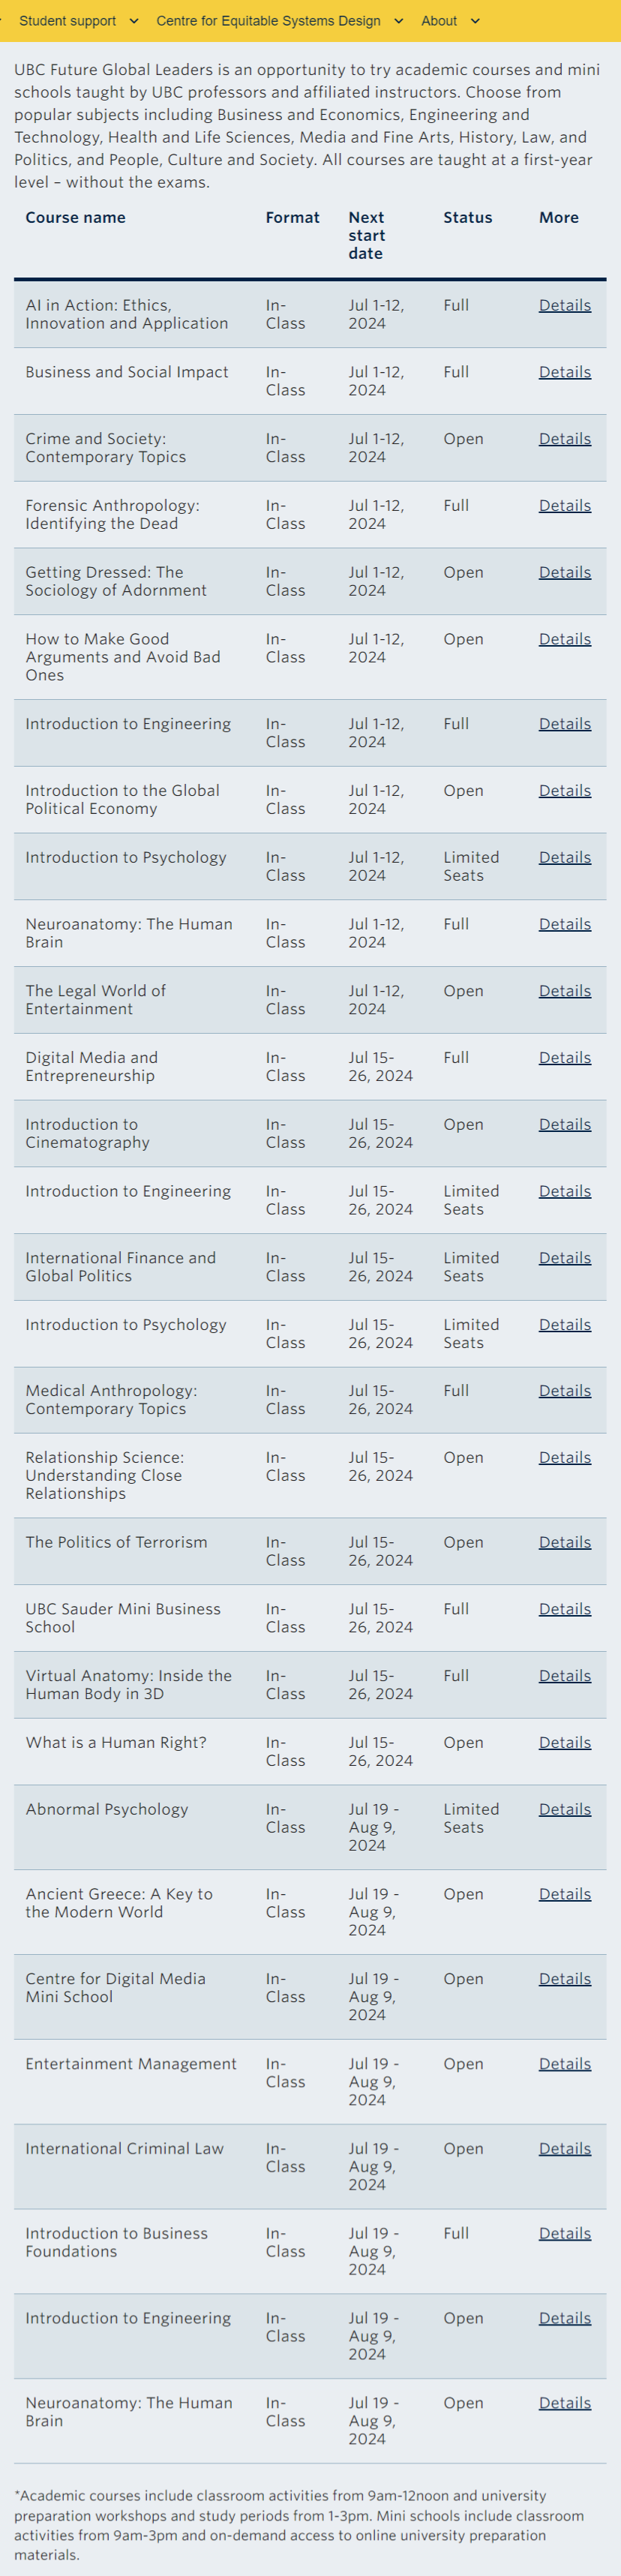The height and width of the screenshot is (2576, 621).
Task: Open Details for The Politics of Terrorism
Action: [565, 1543]
